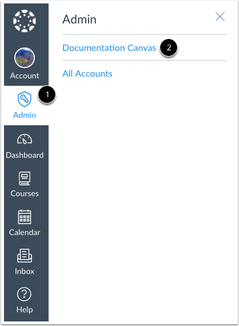Close the Admin tray with the X
This screenshot has width=239, height=326.
tap(220, 17)
